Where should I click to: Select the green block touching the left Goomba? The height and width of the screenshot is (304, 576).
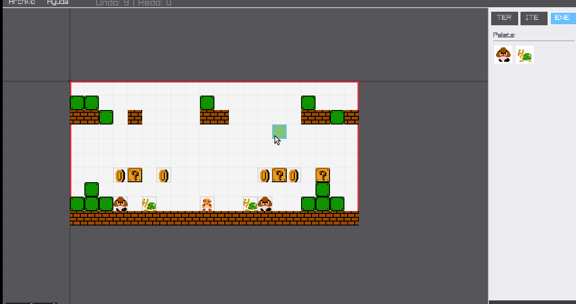coord(106,204)
